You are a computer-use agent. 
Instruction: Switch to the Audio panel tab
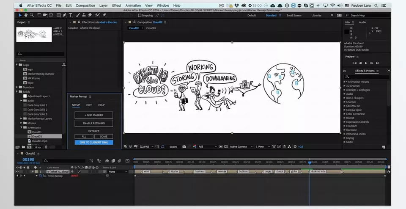(x=362, y=22)
